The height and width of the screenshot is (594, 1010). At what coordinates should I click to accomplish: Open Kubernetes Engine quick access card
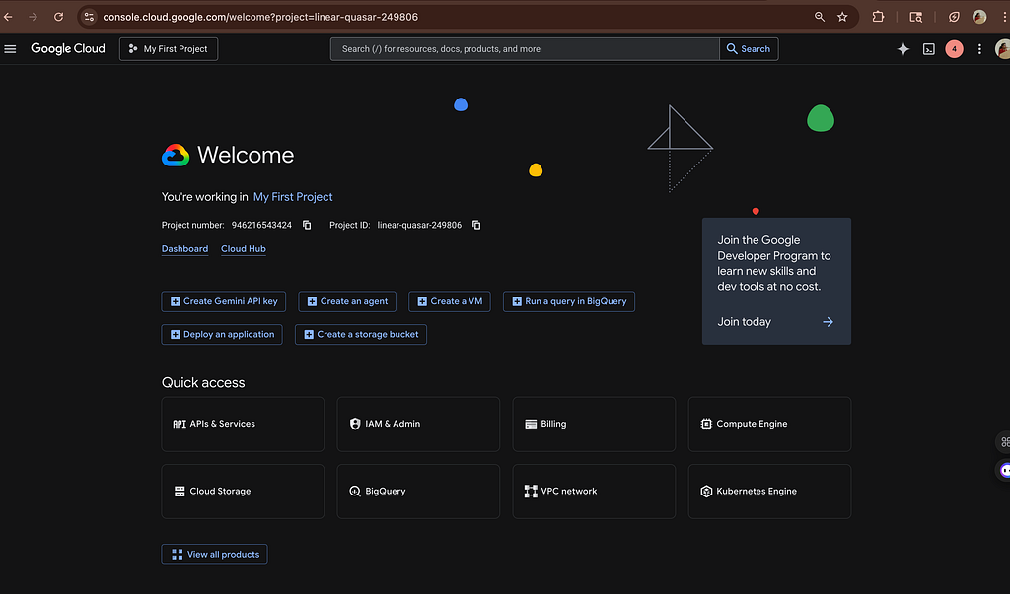[769, 492]
